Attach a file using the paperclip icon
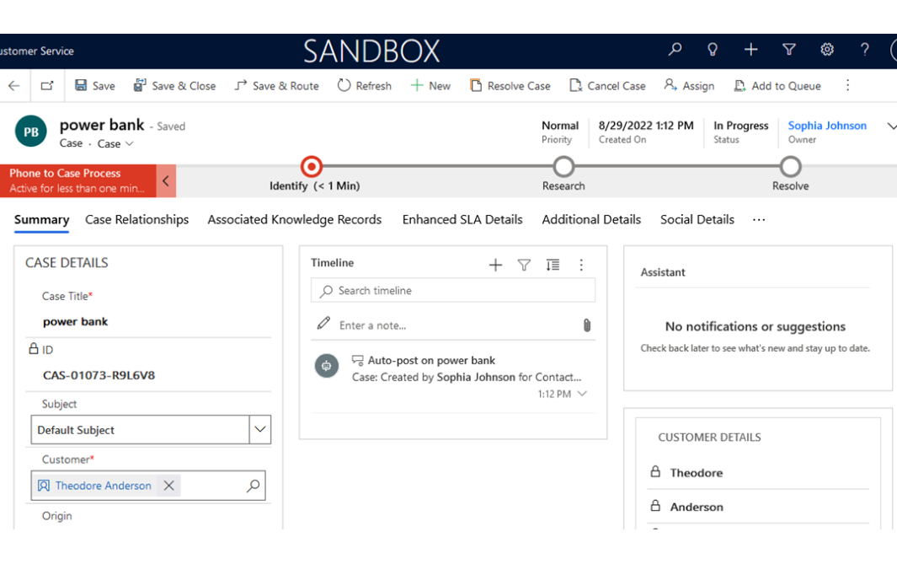The height and width of the screenshot is (564, 897). point(587,325)
